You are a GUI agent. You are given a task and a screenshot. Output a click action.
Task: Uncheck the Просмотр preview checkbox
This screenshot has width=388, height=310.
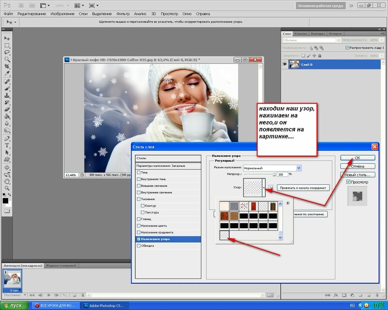349,182
